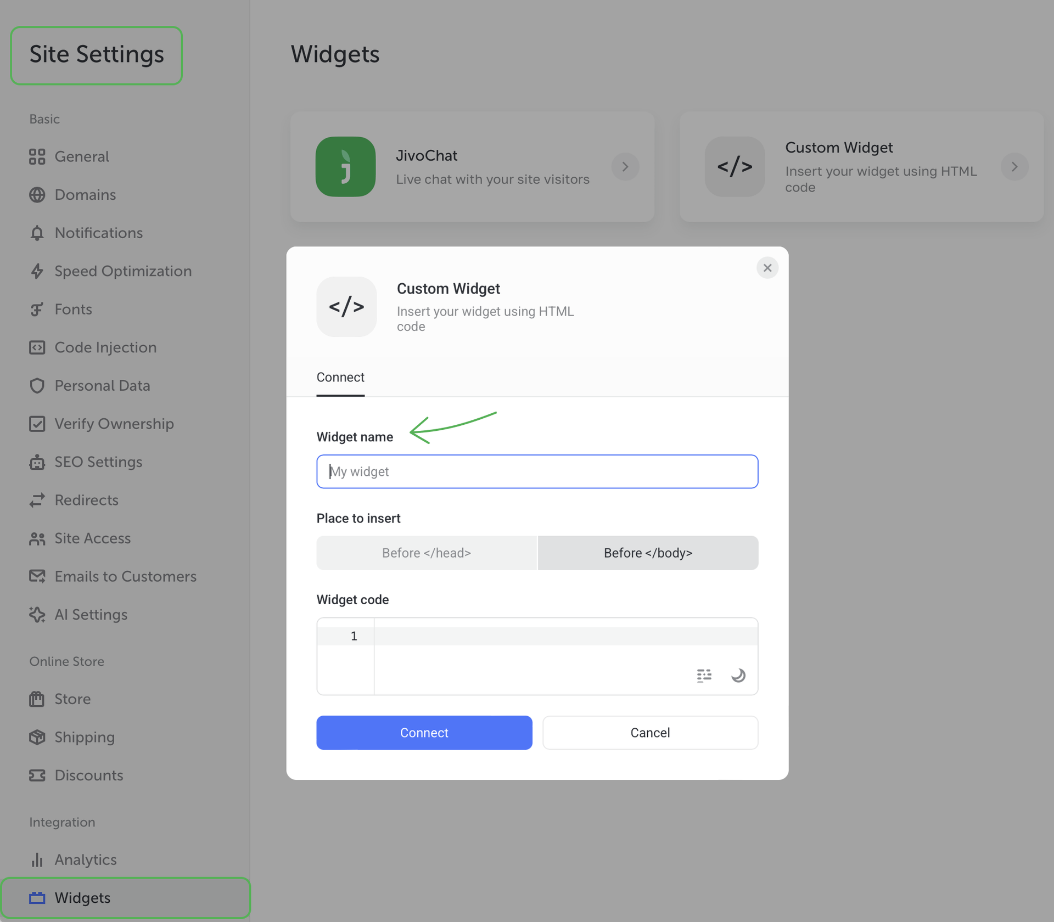Click the Analytics bar chart icon
The width and height of the screenshot is (1054, 922).
[37, 859]
